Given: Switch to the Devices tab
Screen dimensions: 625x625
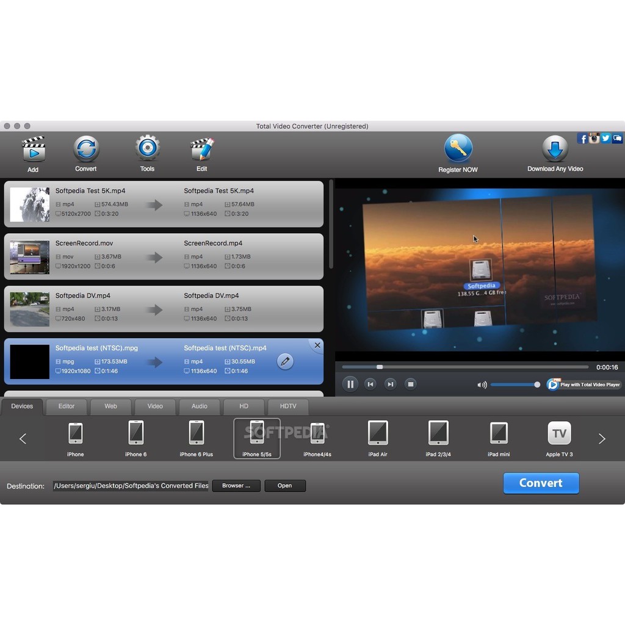Looking at the screenshot, I should tap(22, 406).
